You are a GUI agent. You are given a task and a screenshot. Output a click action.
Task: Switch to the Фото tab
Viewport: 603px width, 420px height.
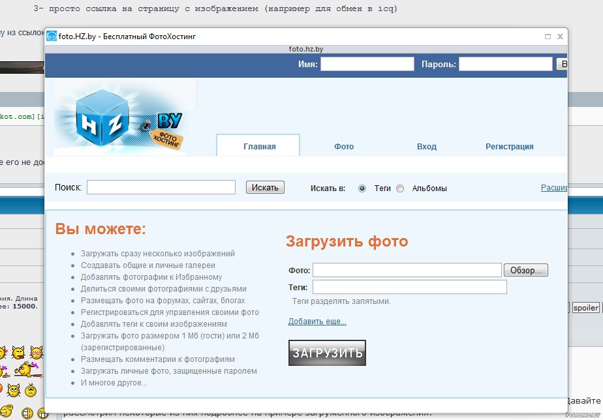344,146
